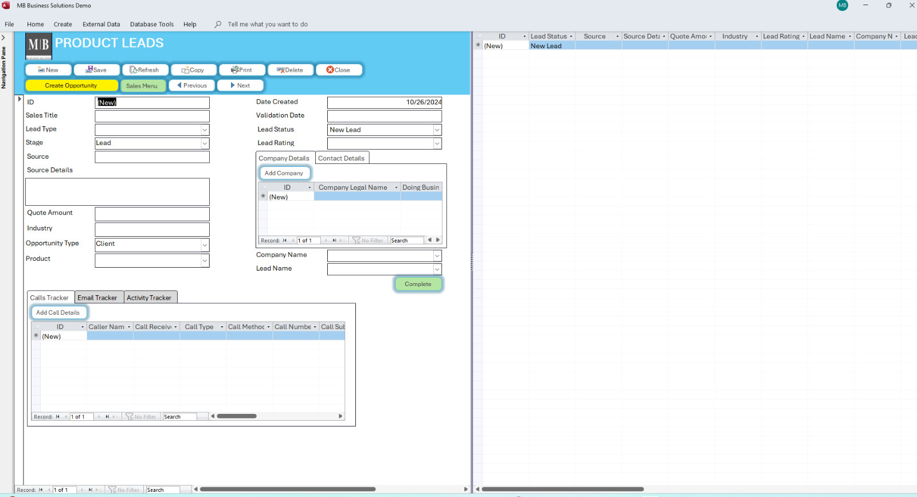Open Lead Status column filter arrow in datasheet
Viewport: 917px width, 497px height.
[571, 36]
